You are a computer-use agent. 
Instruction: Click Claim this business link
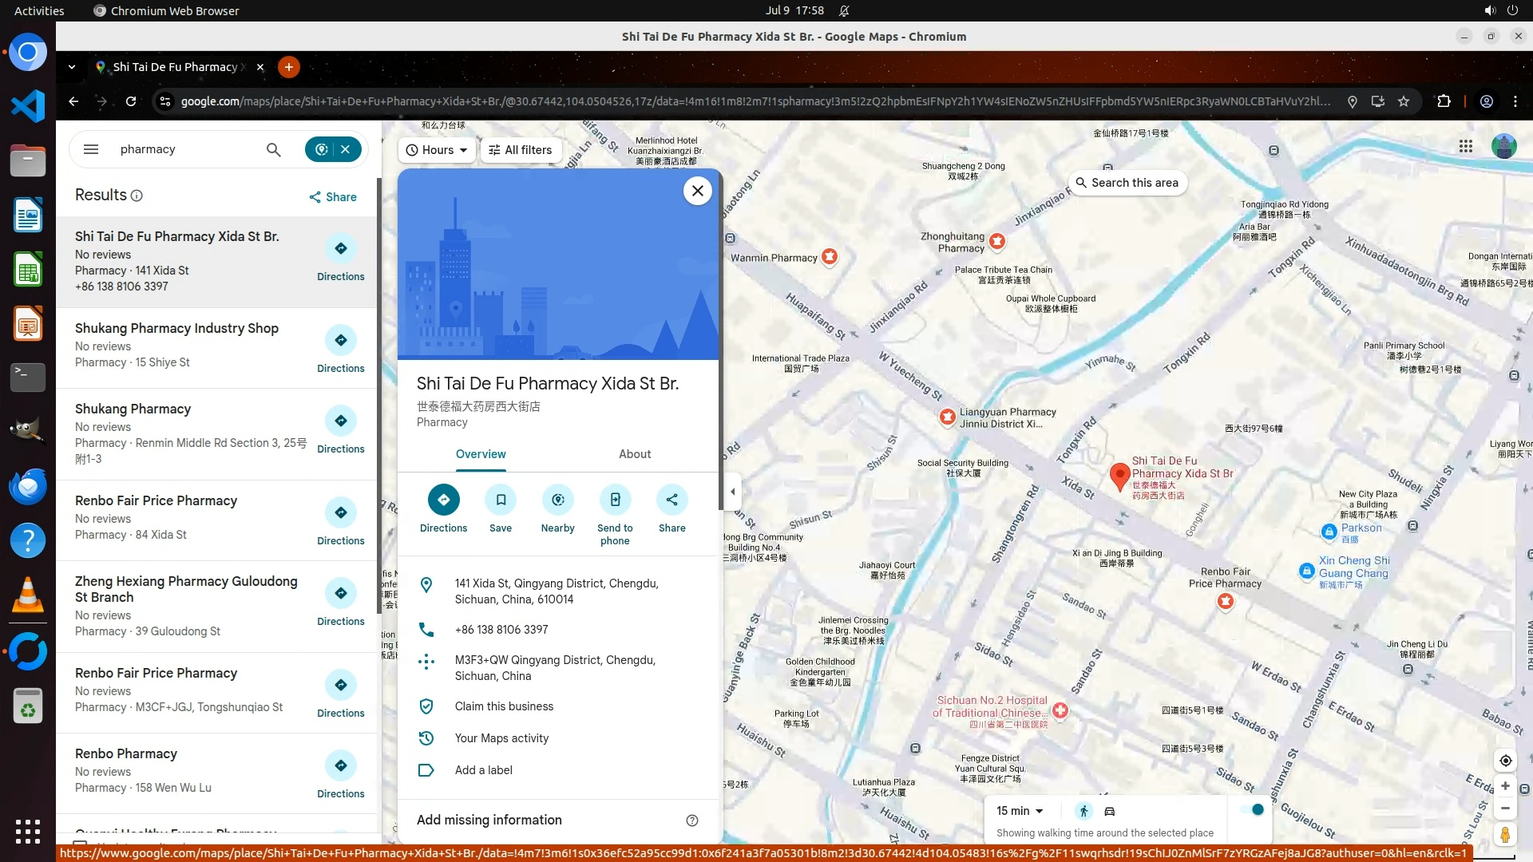[x=504, y=706]
